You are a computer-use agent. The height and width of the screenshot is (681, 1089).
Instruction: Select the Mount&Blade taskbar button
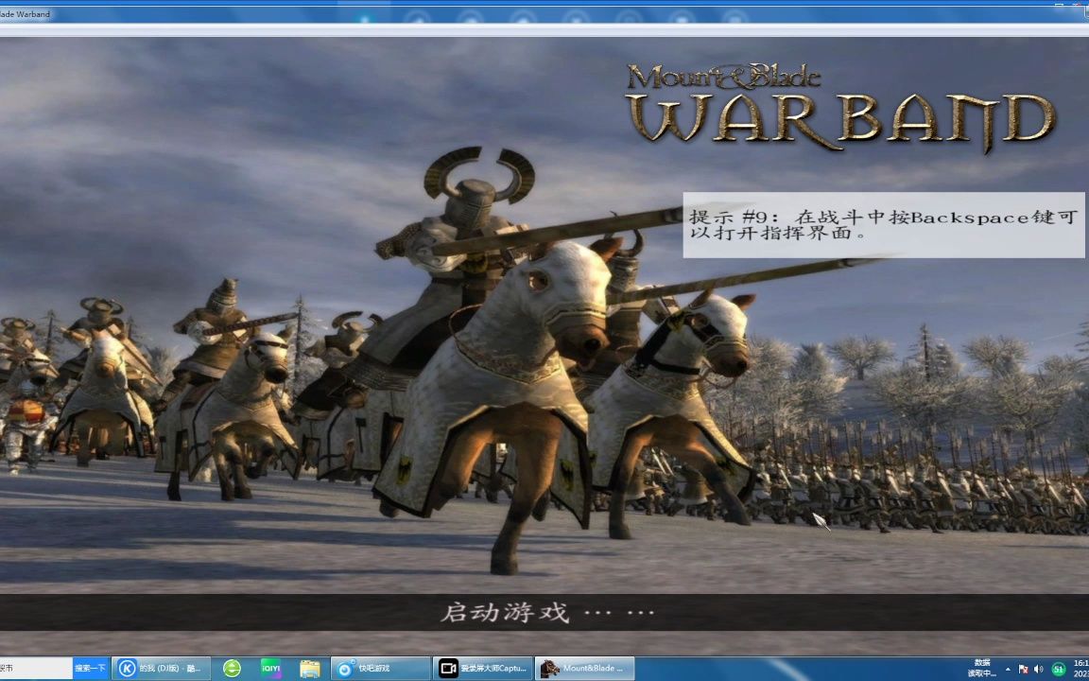tap(585, 669)
